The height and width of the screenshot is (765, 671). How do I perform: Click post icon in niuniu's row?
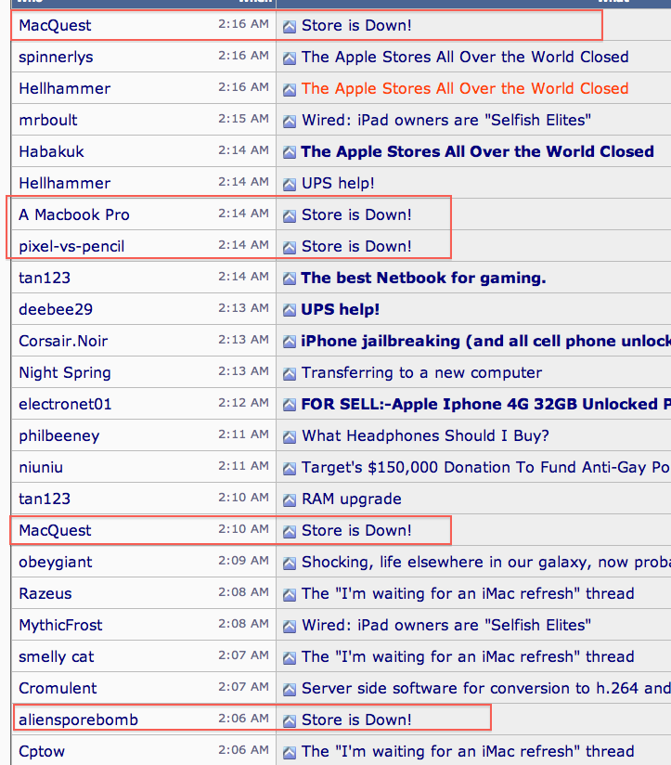pyautogui.click(x=290, y=469)
